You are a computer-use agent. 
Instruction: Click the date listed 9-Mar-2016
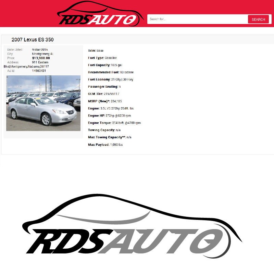(40, 50)
